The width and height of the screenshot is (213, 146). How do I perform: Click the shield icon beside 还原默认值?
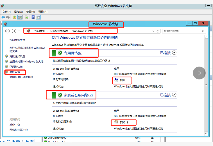click(x=6, y=67)
